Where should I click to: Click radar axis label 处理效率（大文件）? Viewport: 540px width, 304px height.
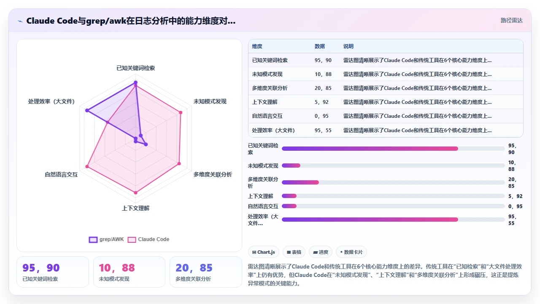tap(51, 101)
